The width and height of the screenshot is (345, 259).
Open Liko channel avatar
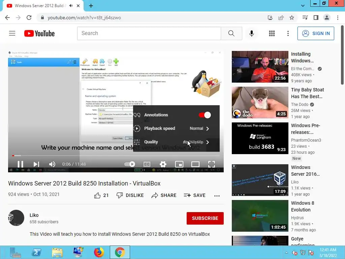point(16,218)
